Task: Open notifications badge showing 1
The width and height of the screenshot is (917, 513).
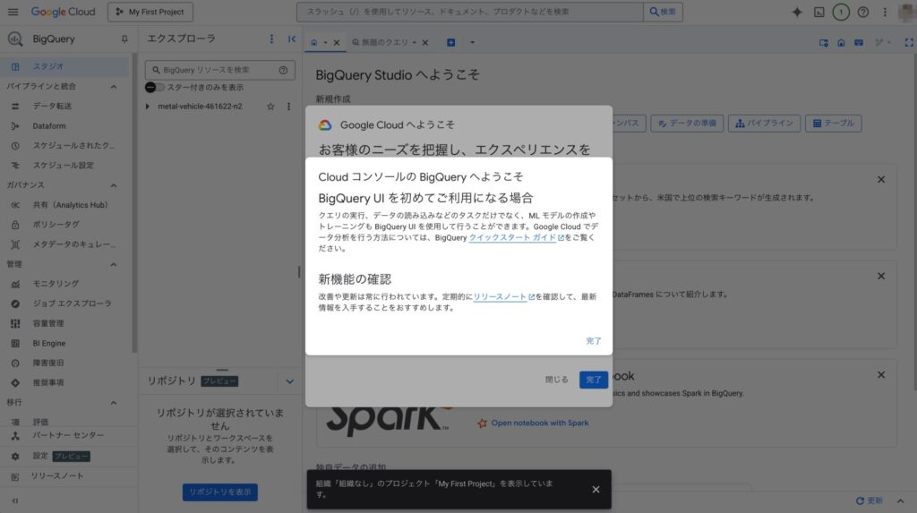Action: coord(841,12)
